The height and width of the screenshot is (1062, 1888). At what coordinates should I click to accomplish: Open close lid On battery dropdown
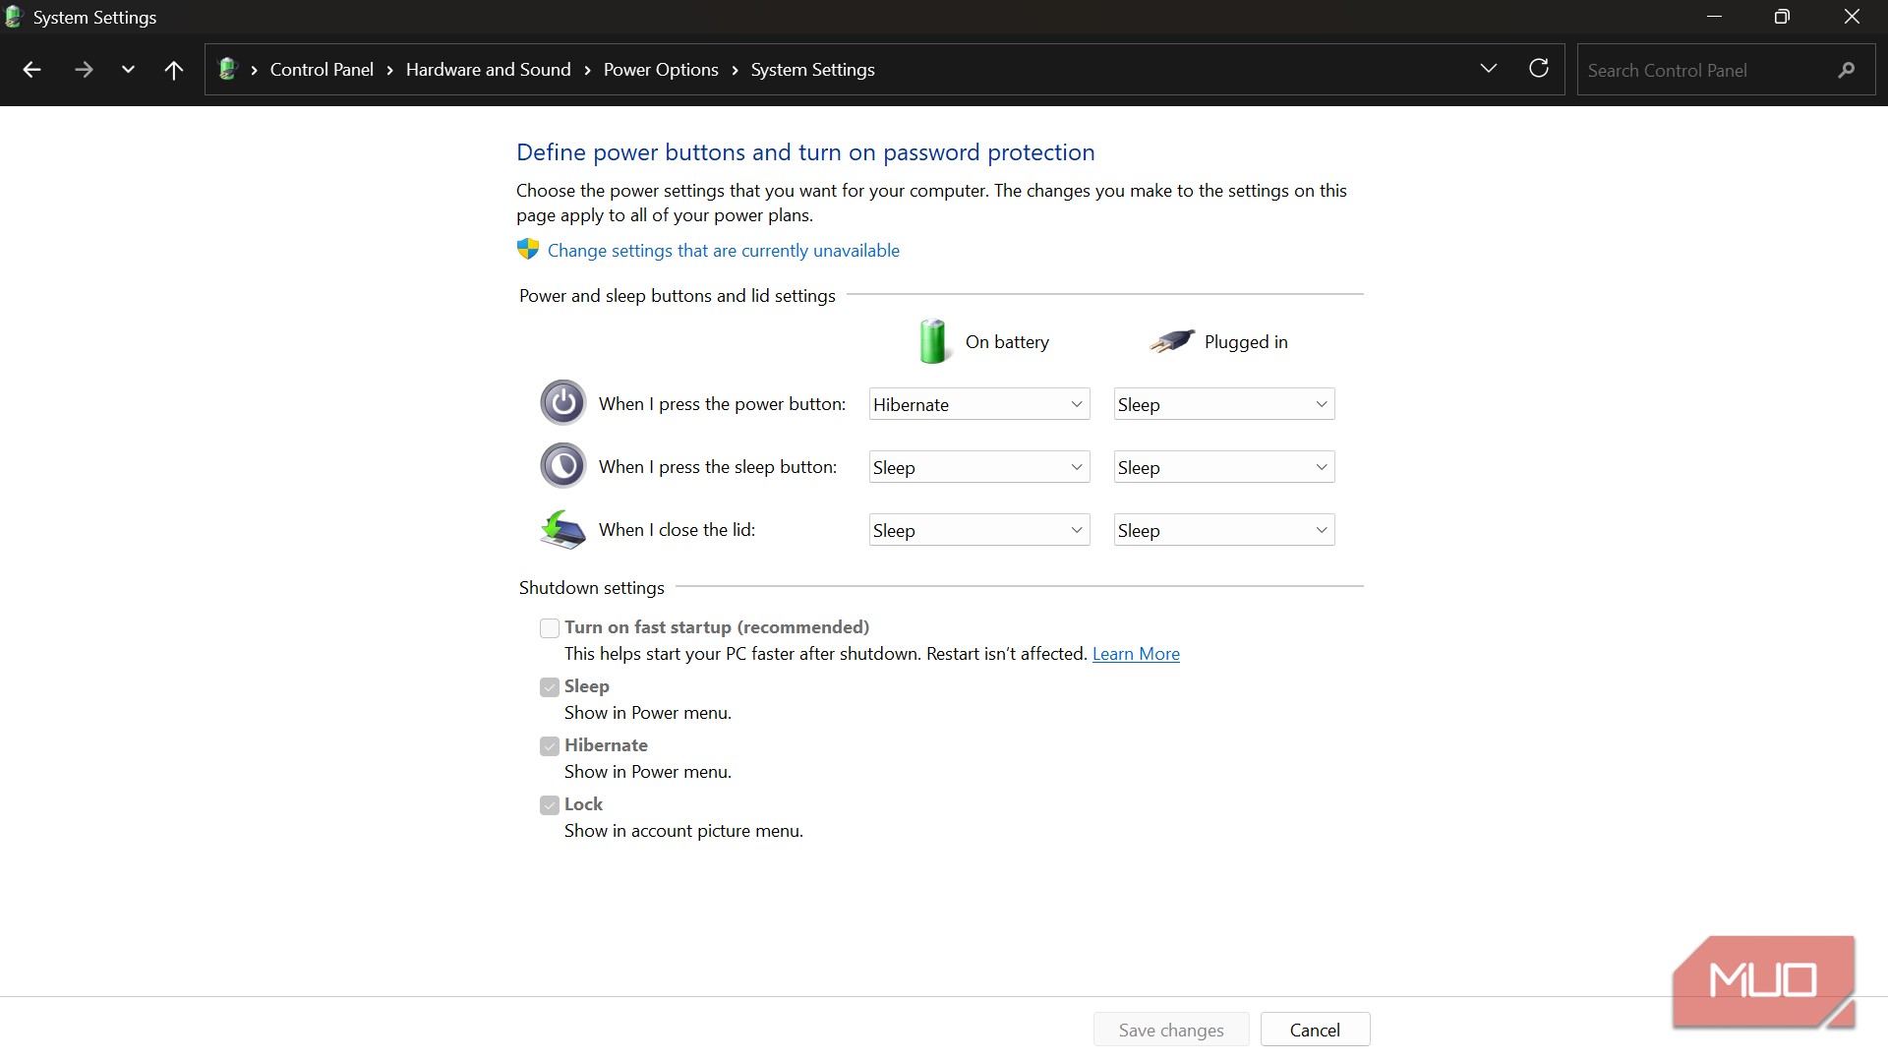click(979, 530)
